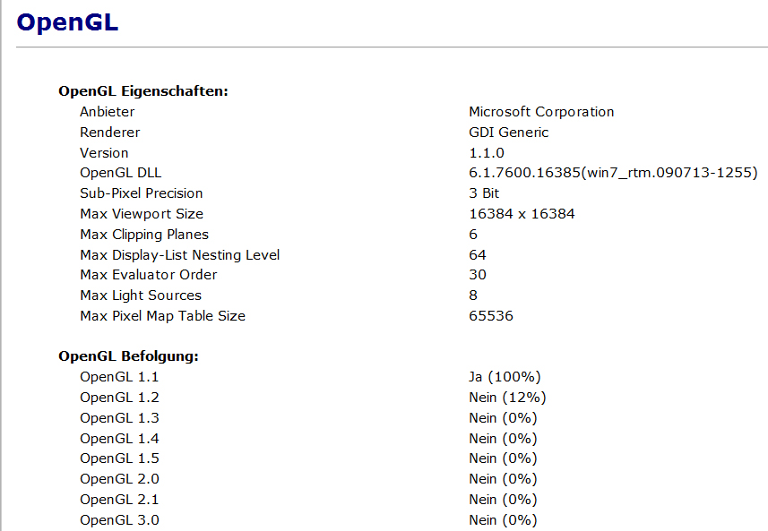The height and width of the screenshot is (531, 768).
Task: Click 'Nein (0%)' in OpenGL 1.3 row
Action: [503, 418]
